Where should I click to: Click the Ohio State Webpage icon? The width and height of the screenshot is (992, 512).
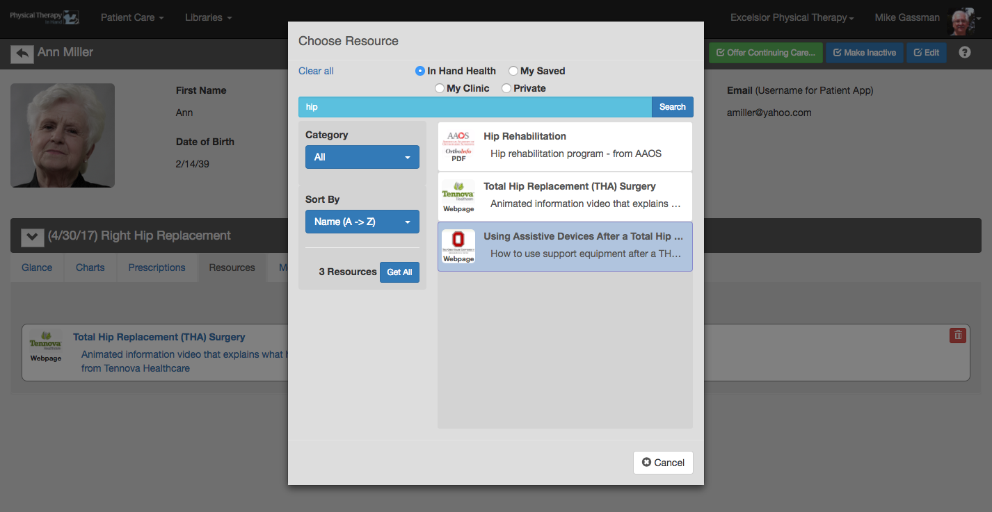click(x=458, y=247)
